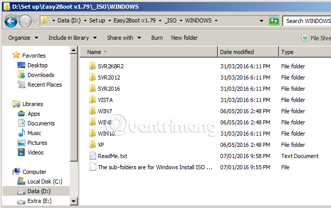Click the Libraries icon in sidebar
The height and width of the screenshot is (208, 331).
click(16, 104)
